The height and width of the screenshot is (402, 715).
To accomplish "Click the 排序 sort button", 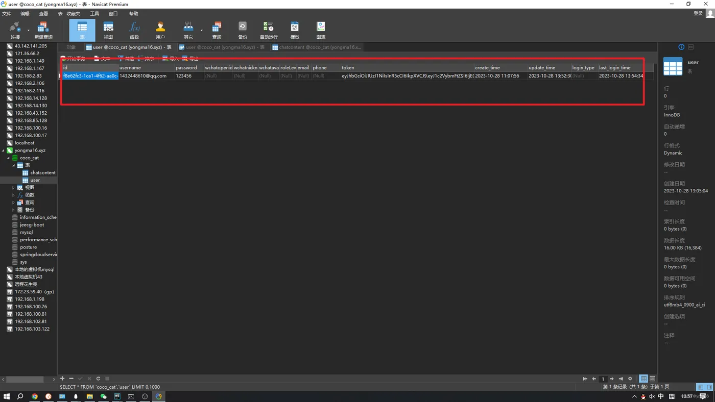I will 146,59.
